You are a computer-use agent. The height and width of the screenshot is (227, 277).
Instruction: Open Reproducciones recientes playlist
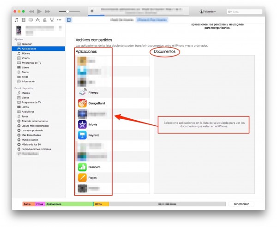(x=38, y=149)
